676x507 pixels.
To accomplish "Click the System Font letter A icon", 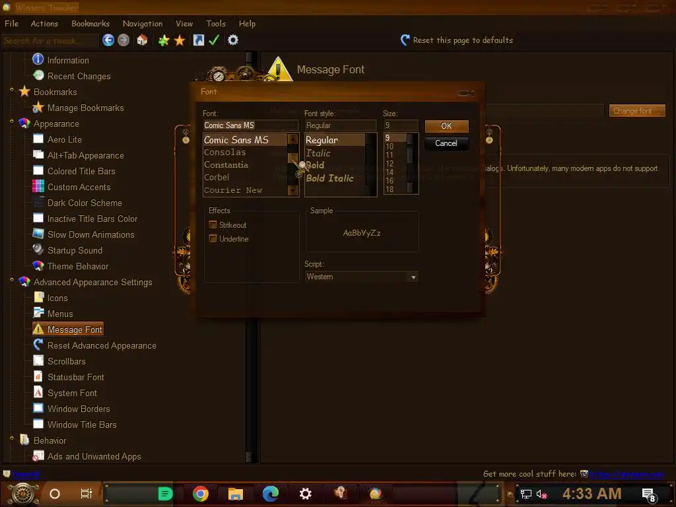I will click(x=38, y=392).
